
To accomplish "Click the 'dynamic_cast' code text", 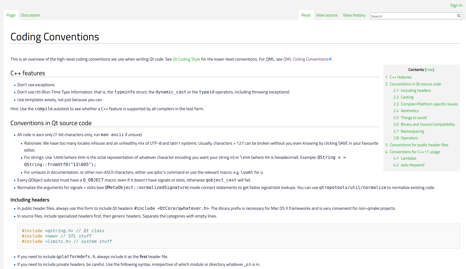I will click(x=171, y=92).
